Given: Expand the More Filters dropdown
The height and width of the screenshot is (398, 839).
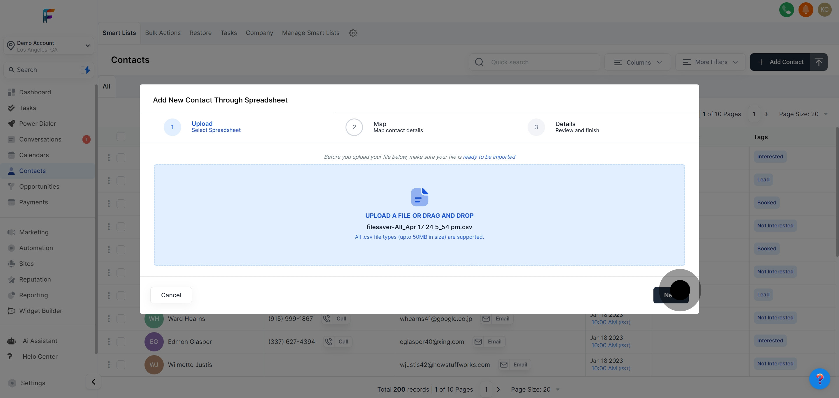Looking at the screenshot, I should click(x=710, y=62).
